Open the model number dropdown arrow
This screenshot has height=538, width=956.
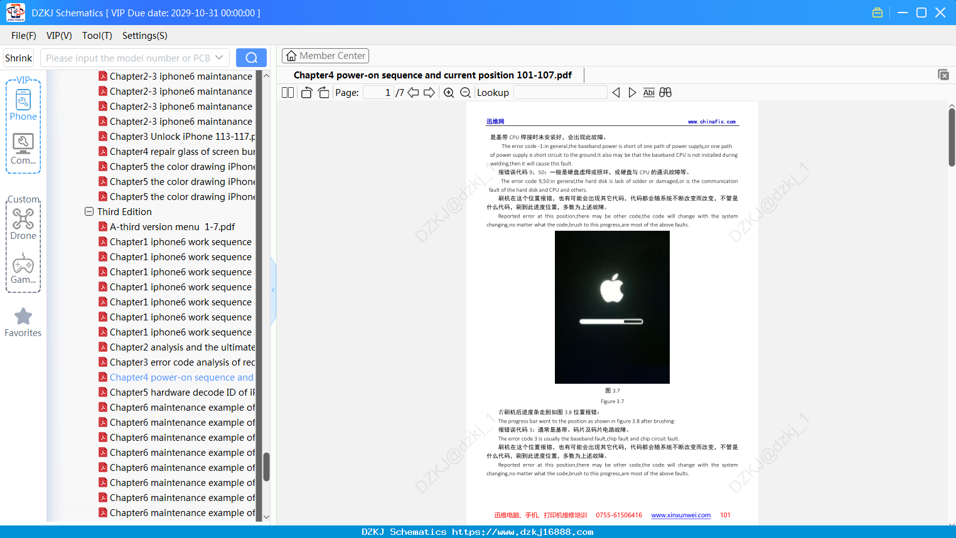click(219, 58)
